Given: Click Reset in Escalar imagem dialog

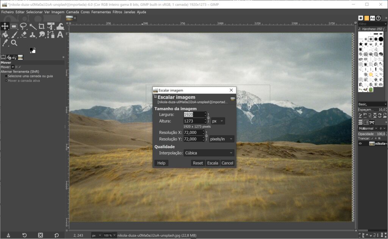Looking at the screenshot, I should tap(198, 163).
